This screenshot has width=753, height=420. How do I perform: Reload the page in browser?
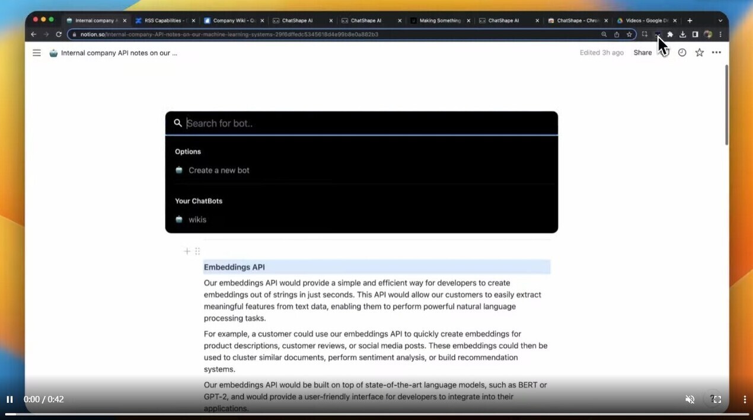pos(59,34)
